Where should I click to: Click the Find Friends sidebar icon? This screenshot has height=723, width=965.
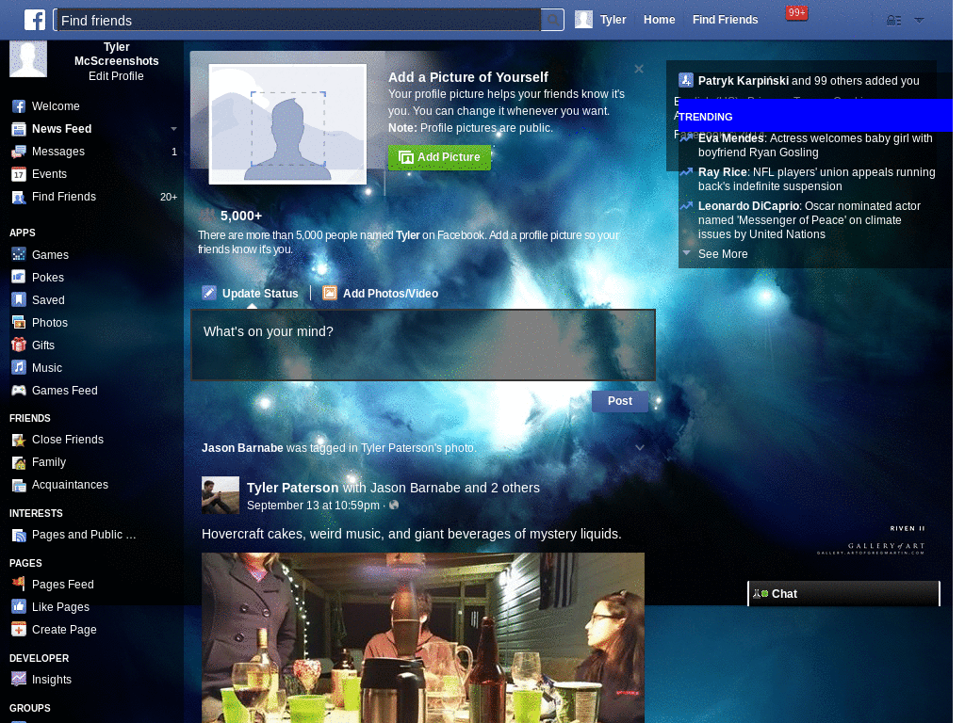click(19, 198)
